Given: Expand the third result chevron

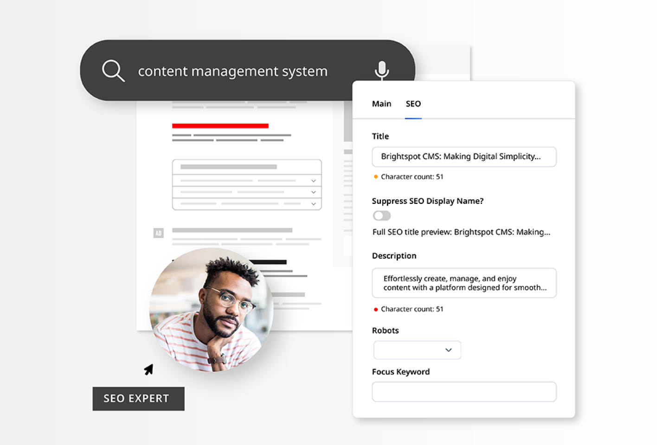Looking at the screenshot, I should [x=313, y=204].
